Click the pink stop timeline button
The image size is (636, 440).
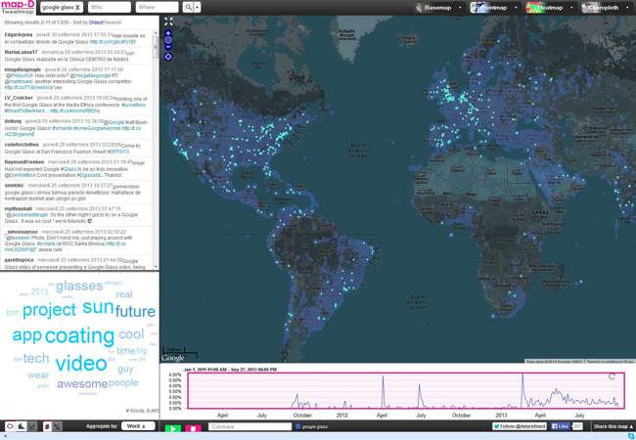tap(193, 428)
